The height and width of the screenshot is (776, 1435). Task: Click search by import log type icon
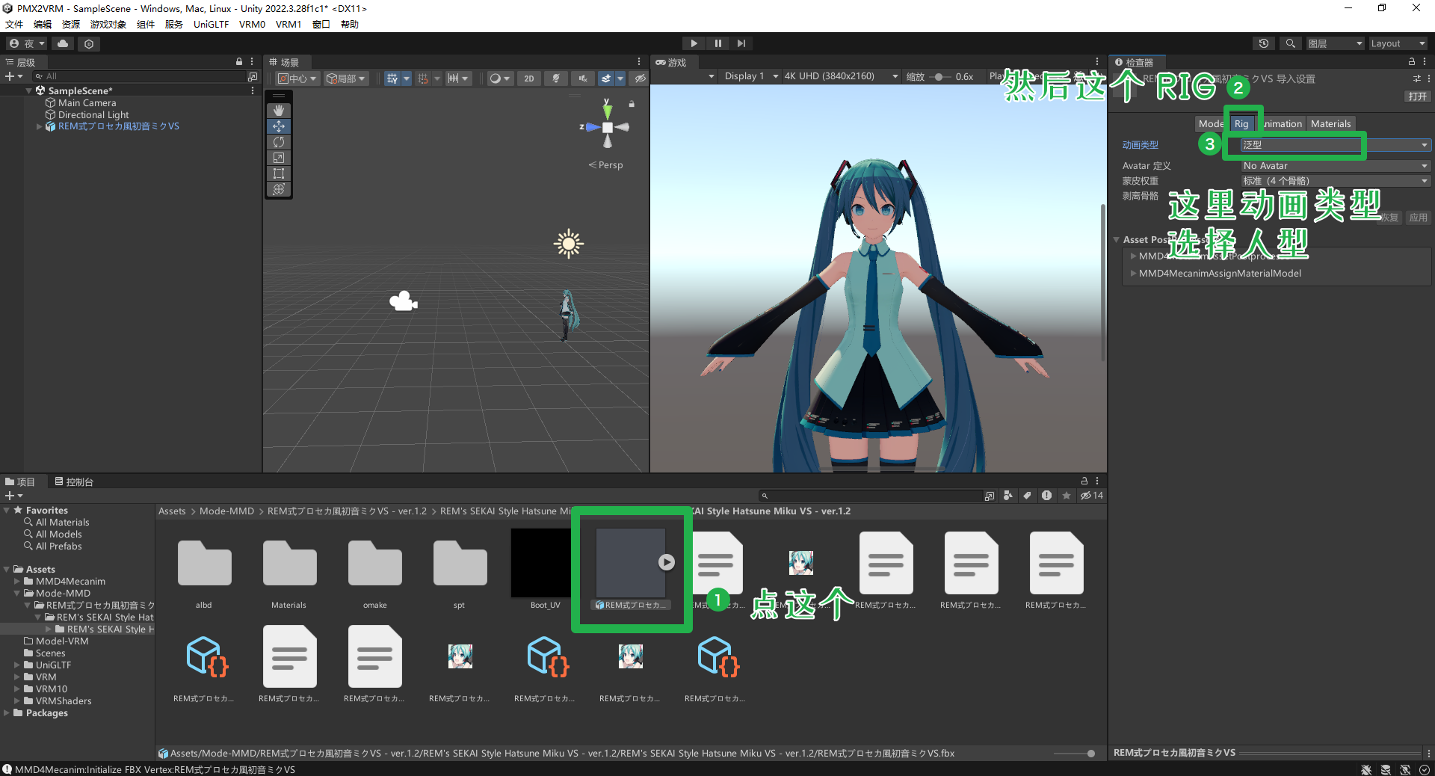pyautogui.click(x=1047, y=496)
